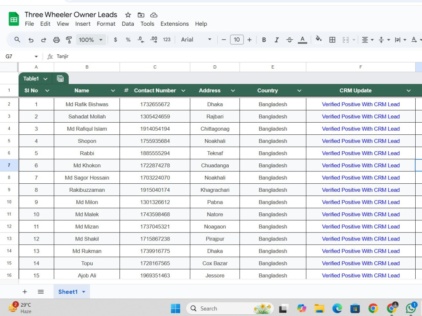
Task: Open the borders tool icon
Action: click(x=333, y=40)
